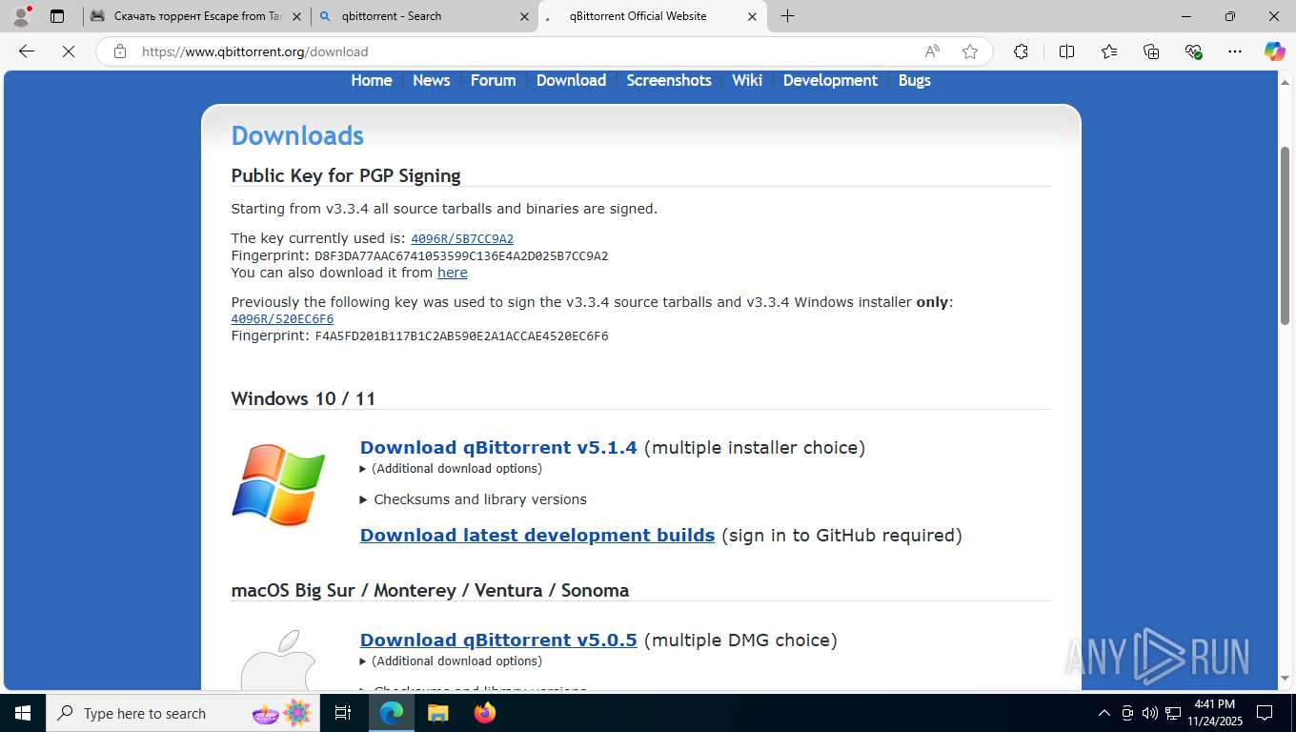Open the volume control in tray

[x=1149, y=713]
